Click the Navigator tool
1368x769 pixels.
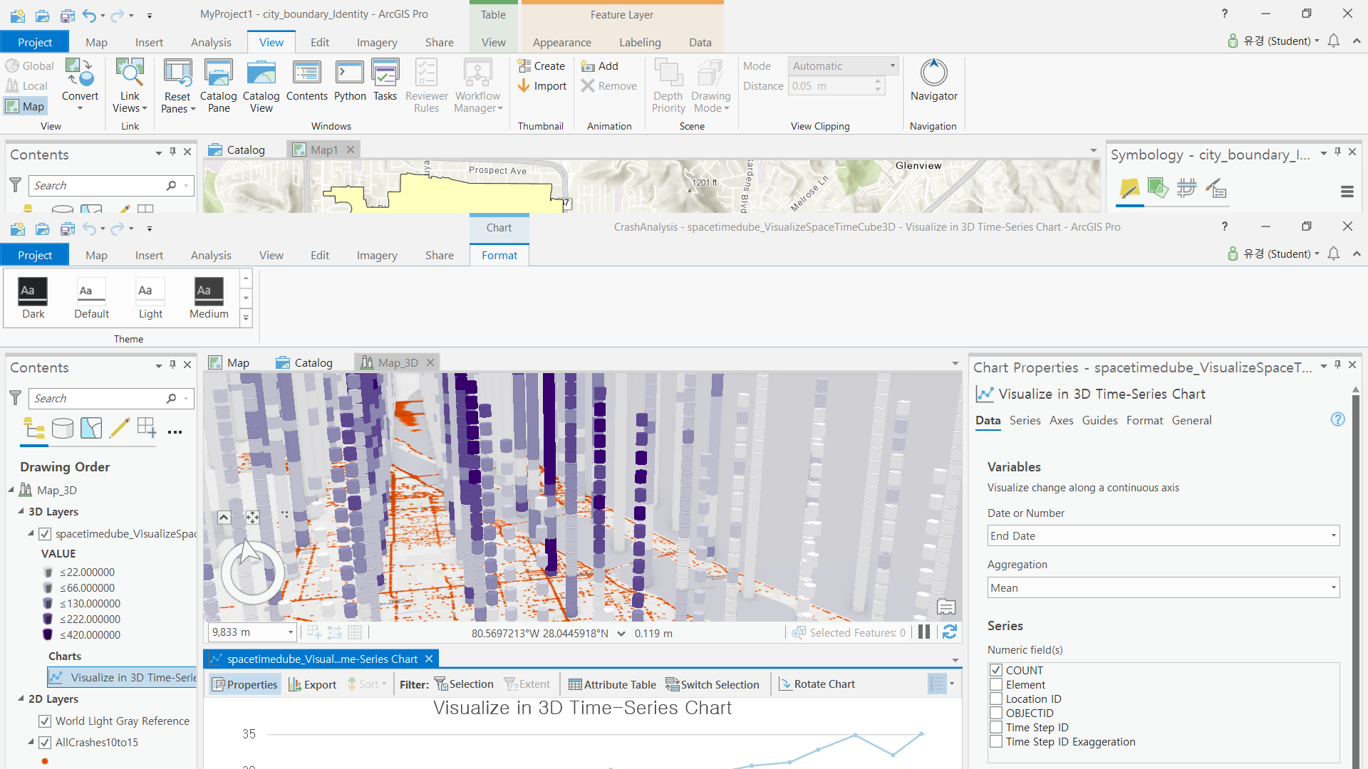pos(933,80)
